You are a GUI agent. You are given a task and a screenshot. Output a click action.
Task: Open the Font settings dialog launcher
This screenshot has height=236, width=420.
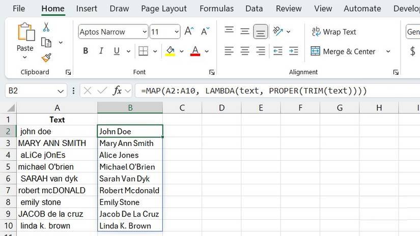pos(212,72)
